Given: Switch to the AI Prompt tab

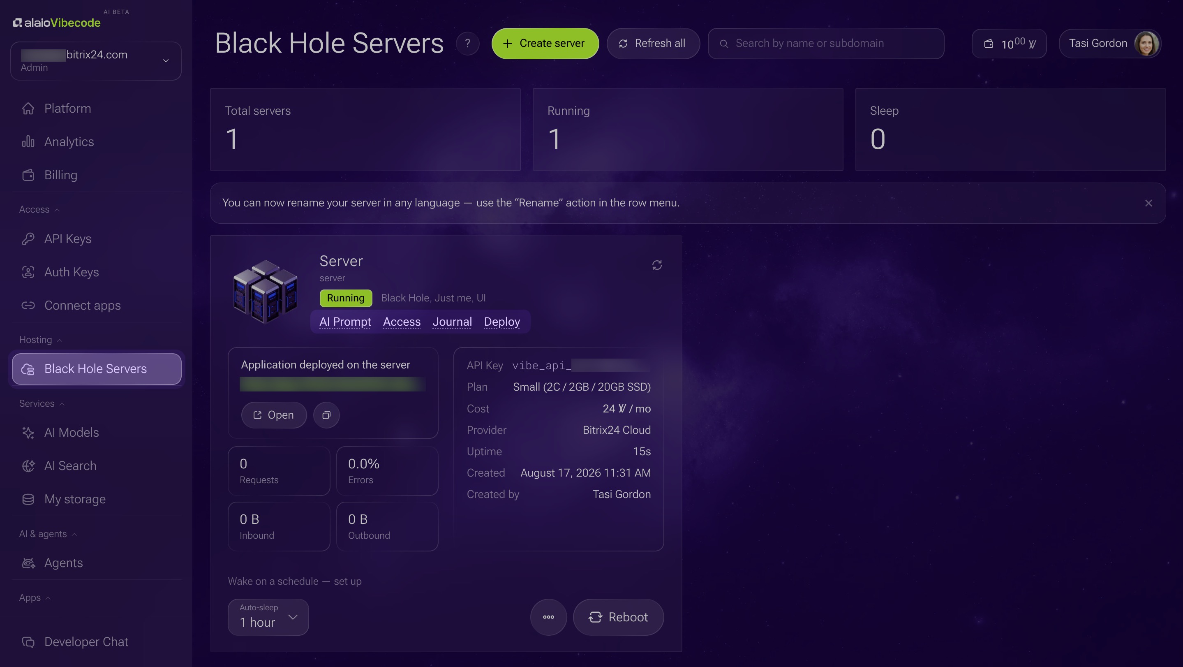Looking at the screenshot, I should [345, 322].
